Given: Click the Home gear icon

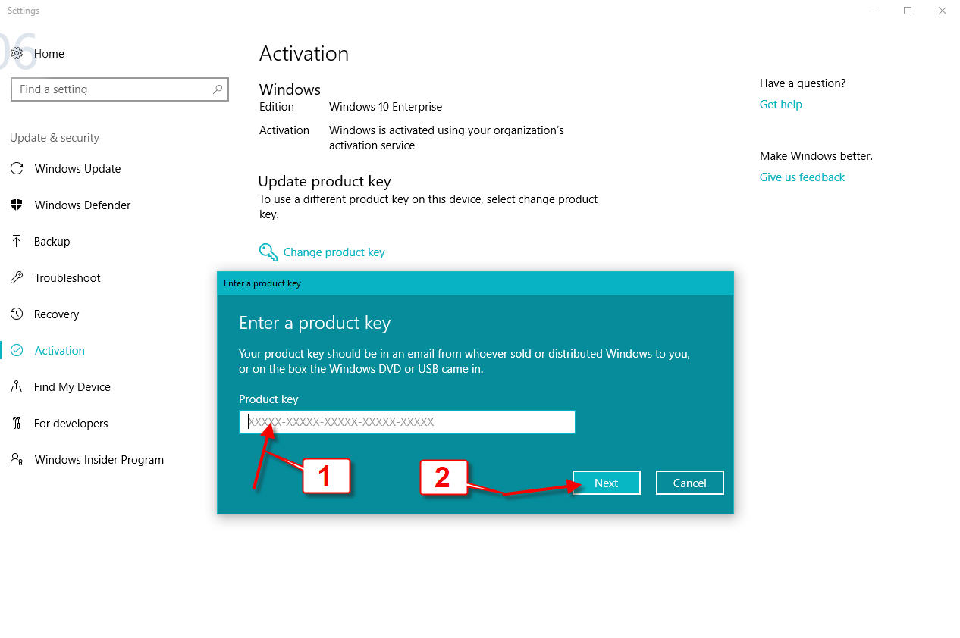Looking at the screenshot, I should 17,54.
